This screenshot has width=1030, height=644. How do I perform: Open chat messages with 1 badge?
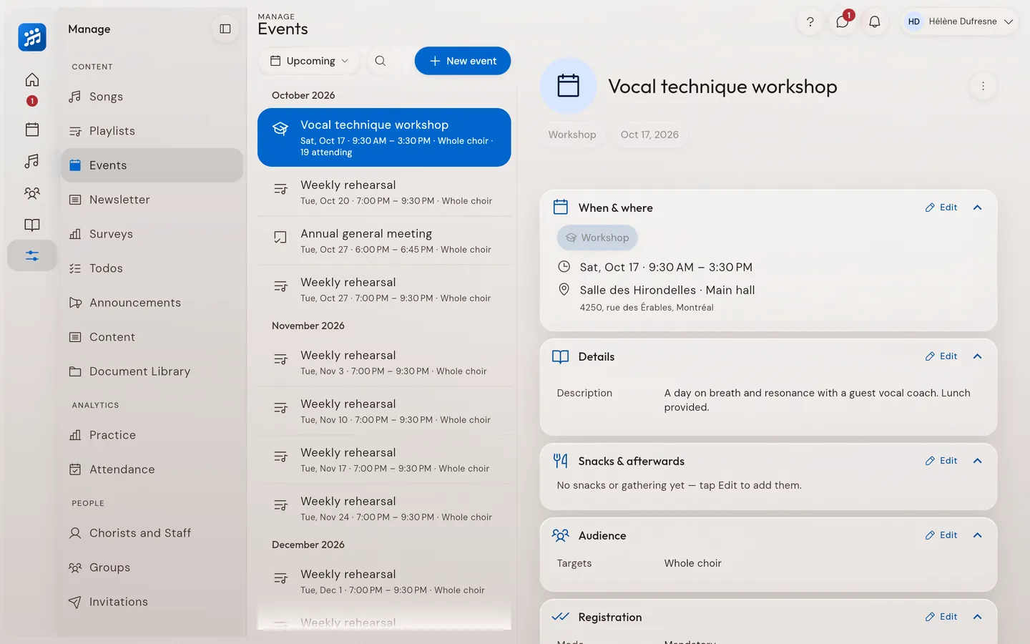point(843,21)
